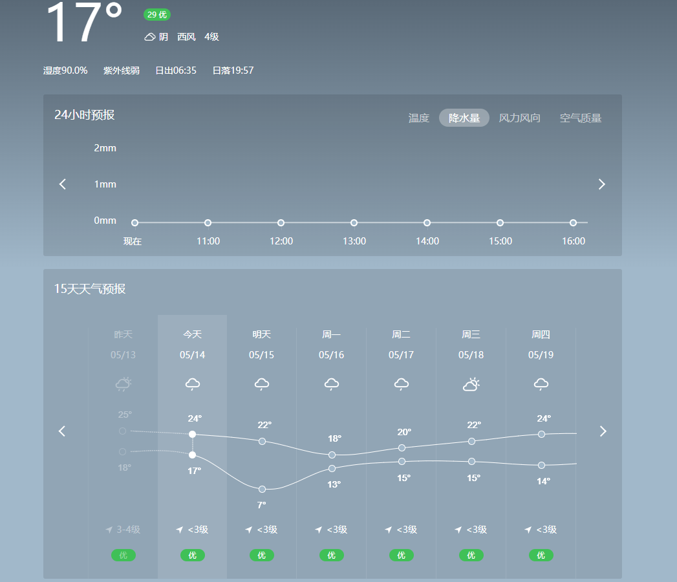
Task: Click 周三's 22° high point
Action: [472, 441]
